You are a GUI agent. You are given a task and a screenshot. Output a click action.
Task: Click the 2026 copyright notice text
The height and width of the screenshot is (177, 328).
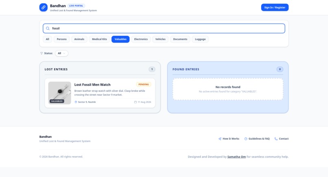point(61,157)
